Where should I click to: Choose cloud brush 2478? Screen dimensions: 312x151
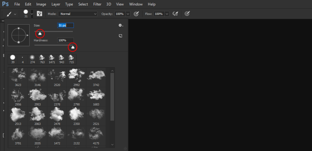pyautogui.click(x=57, y=116)
